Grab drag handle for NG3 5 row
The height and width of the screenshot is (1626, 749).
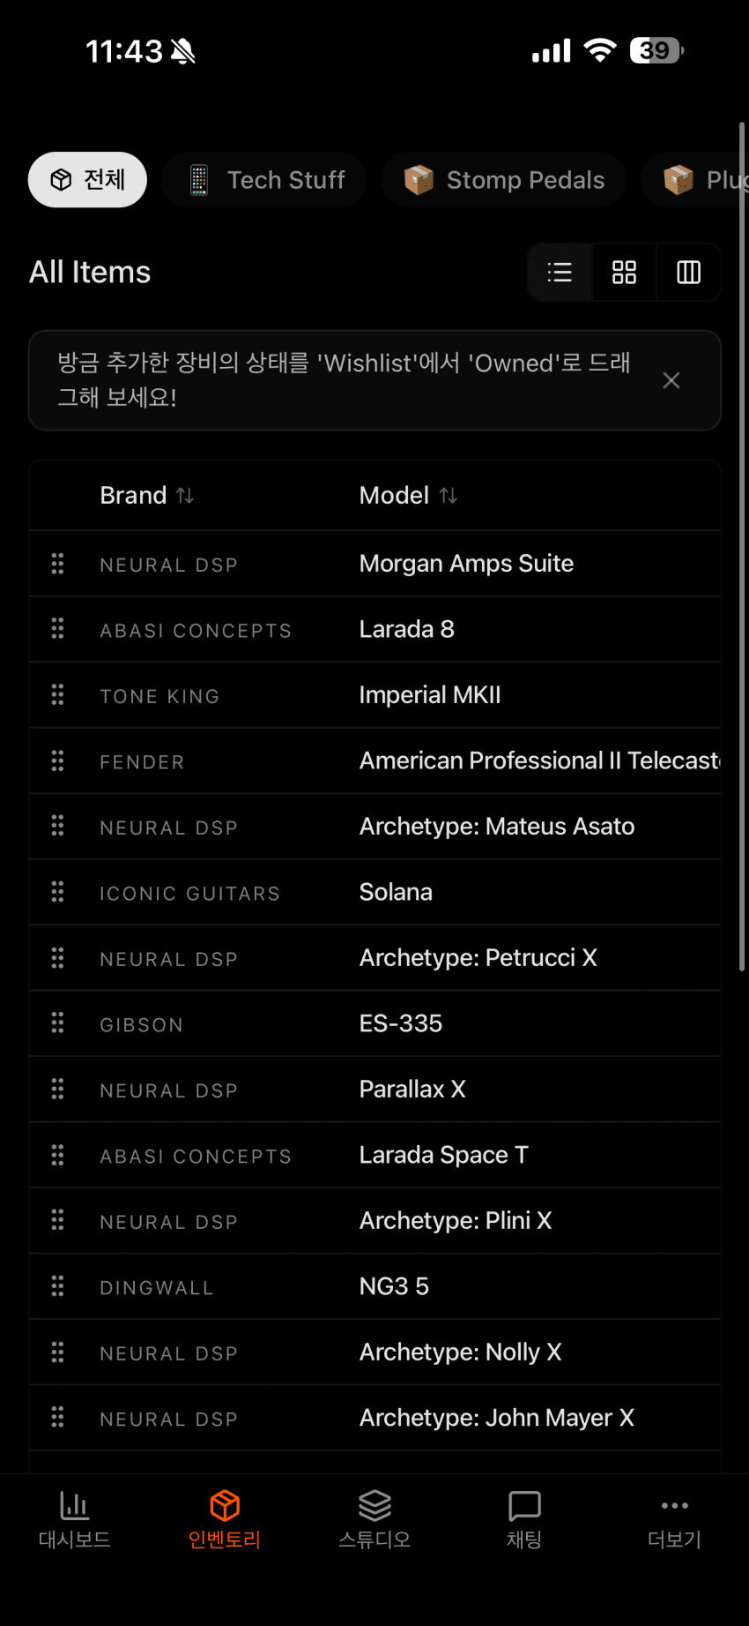click(x=58, y=1286)
